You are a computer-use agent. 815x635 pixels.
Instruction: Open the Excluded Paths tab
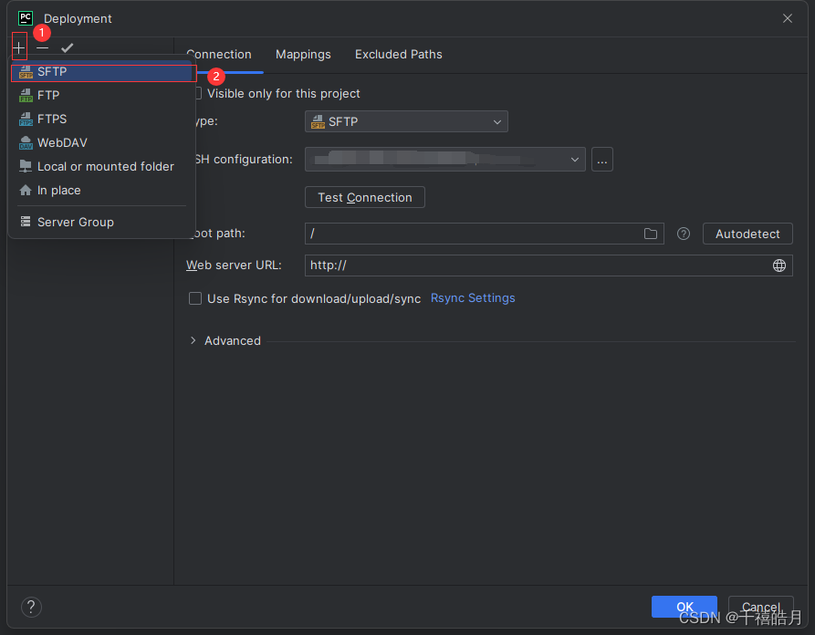tap(398, 55)
